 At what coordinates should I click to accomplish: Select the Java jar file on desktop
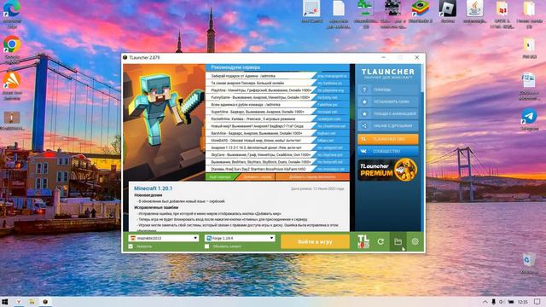tap(475, 12)
